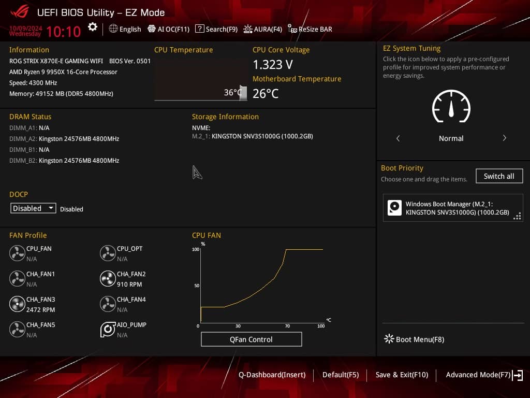Grab the boot entry drag handle dots
The height and width of the screenshot is (398, 530).
coord(517,216)
